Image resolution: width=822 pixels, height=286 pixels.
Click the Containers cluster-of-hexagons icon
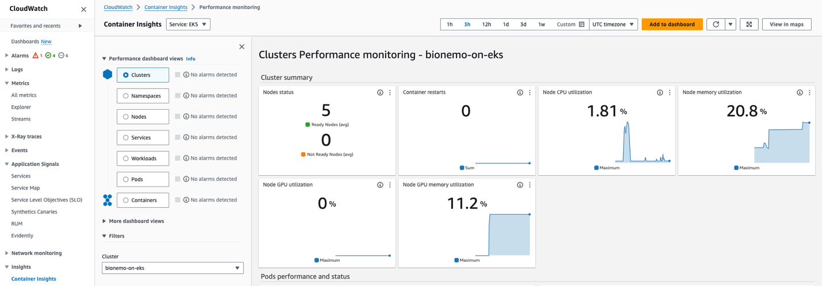coord(107,200)
